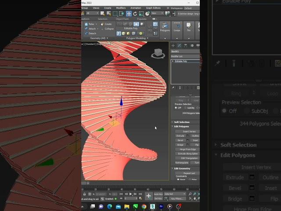Open the Create command panel tab
This screenshot has width=281, height=211.
[173, 46]
